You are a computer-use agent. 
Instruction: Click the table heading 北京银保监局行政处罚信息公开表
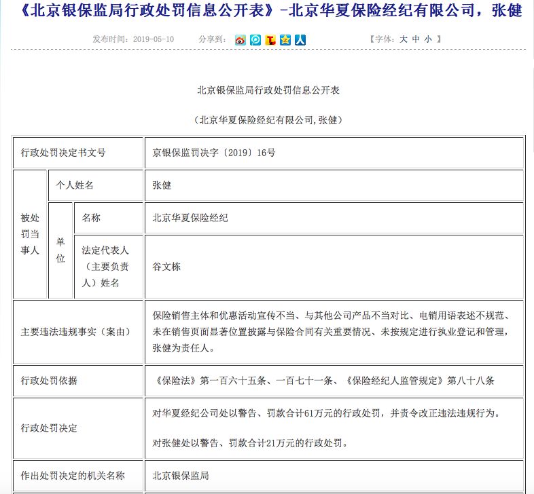[268, 90]
